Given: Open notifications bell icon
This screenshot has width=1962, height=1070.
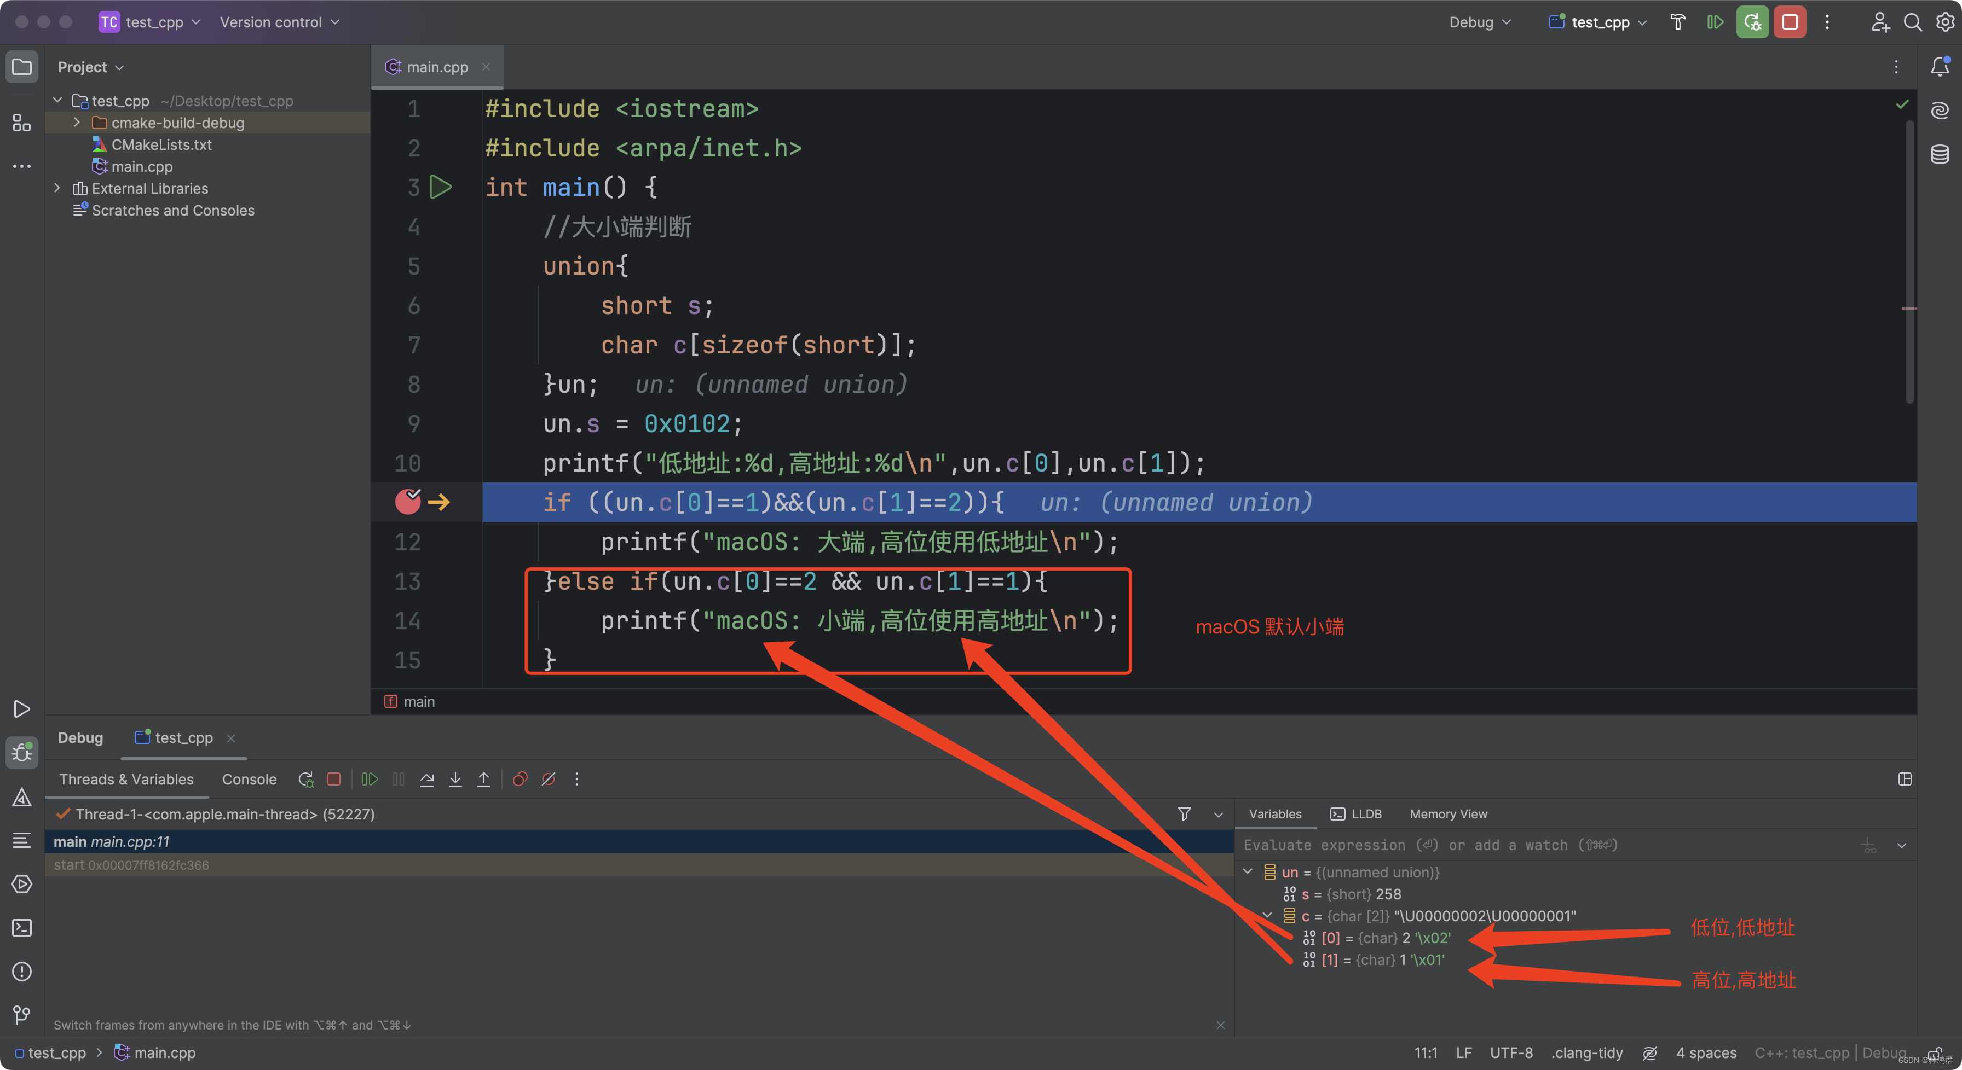Looking at the screenshot, I should point(1940,67).
